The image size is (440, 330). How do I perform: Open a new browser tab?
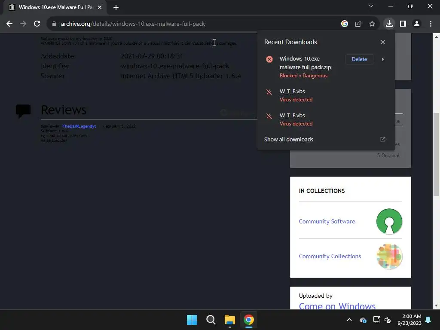pyautogui.click(x=116, y=7)
